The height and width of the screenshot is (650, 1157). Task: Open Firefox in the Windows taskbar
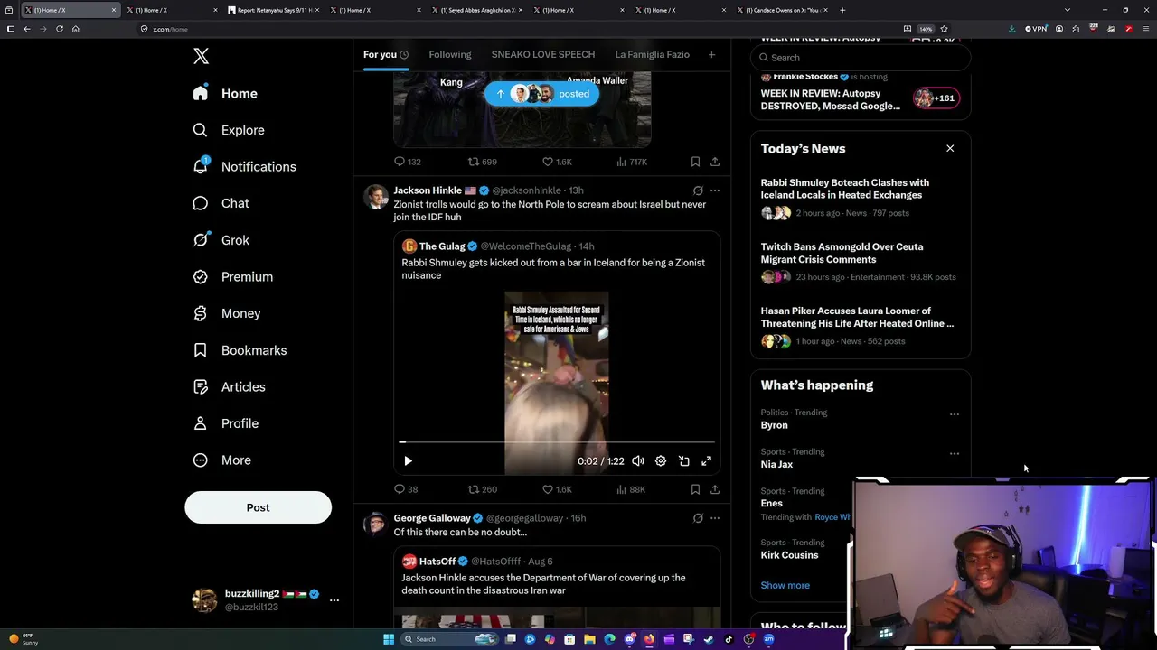pyautogui.click(x=649, y=639)
